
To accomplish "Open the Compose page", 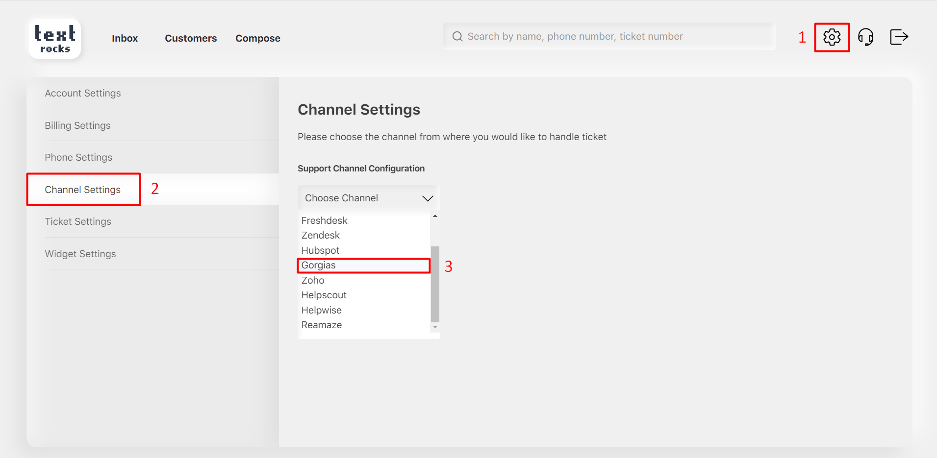I will (257, 38).
